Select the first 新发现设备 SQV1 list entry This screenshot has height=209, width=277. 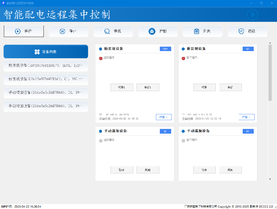click(46, 66)
